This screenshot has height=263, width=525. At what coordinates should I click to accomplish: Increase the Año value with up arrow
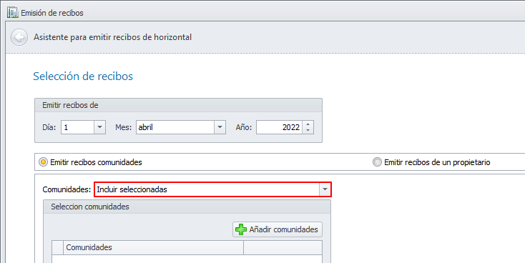point(308,124)
